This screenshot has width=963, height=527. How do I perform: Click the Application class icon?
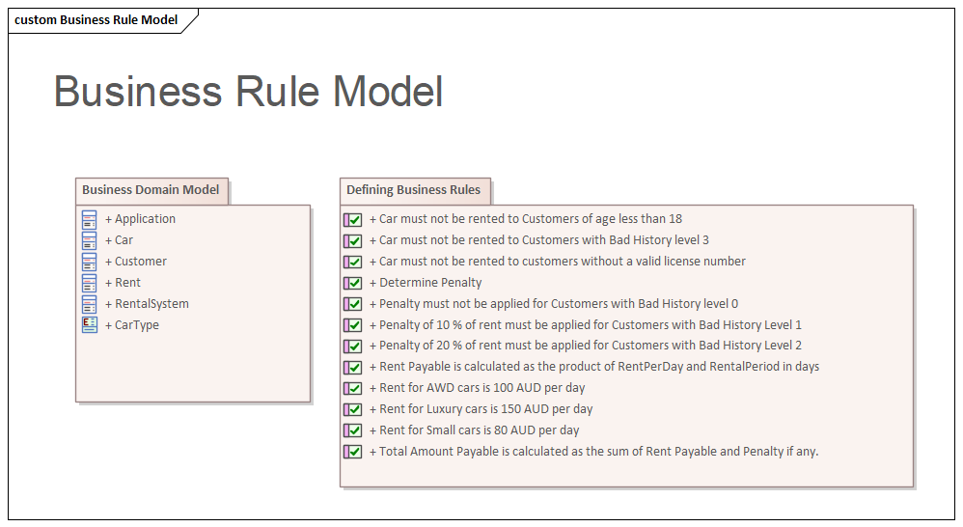[90, 219]
